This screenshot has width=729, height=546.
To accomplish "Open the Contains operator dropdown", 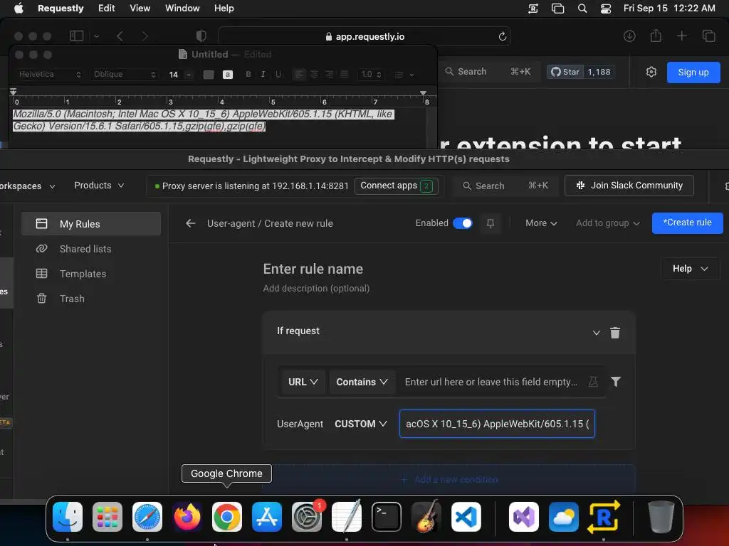I will [362, 382].
